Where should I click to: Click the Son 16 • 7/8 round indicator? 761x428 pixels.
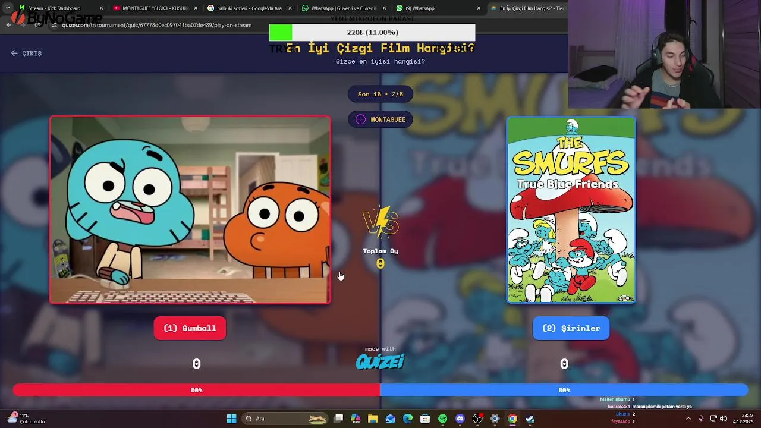(x=380, y=94)
